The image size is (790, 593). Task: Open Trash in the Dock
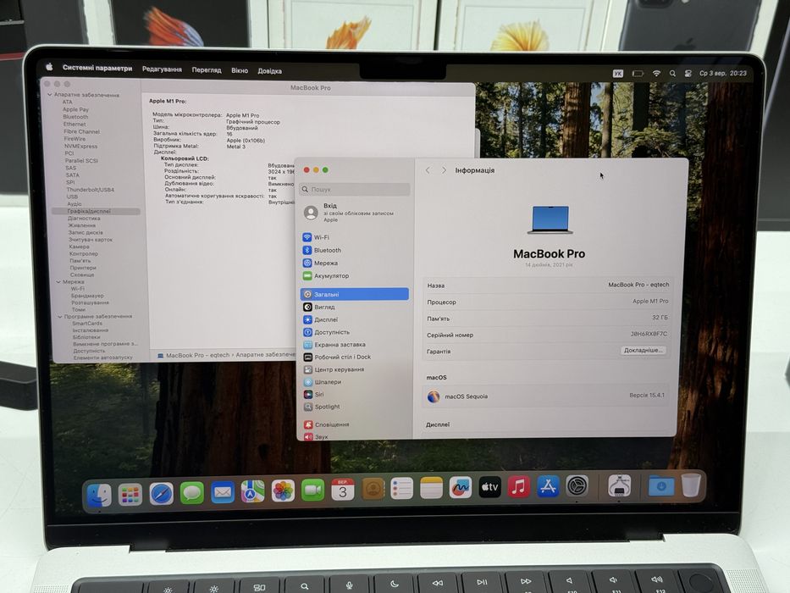691,485
